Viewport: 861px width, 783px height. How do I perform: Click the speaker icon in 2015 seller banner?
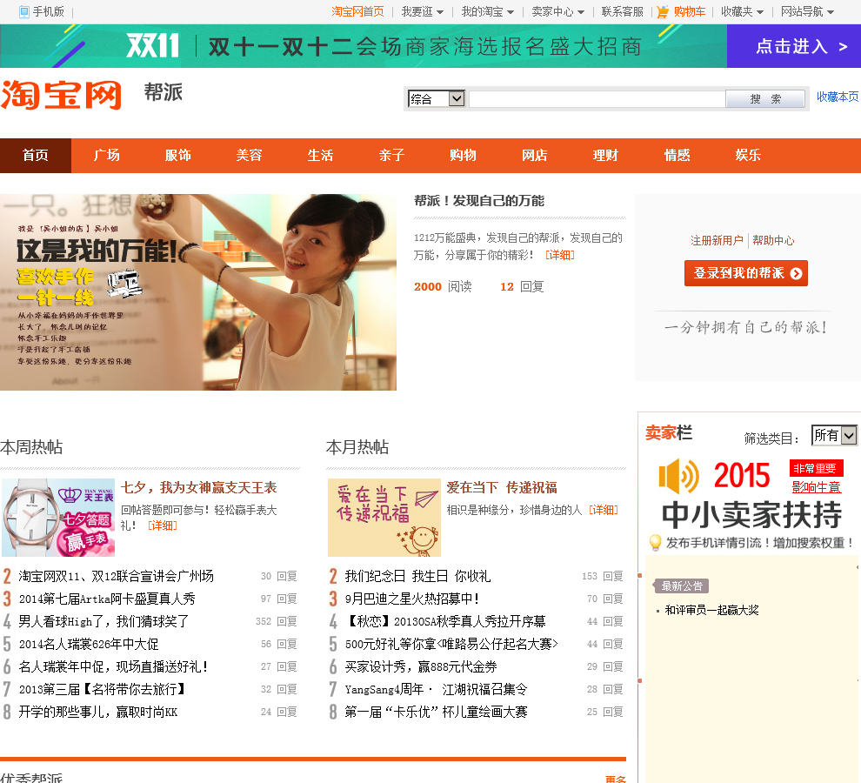tap(678, 476)
